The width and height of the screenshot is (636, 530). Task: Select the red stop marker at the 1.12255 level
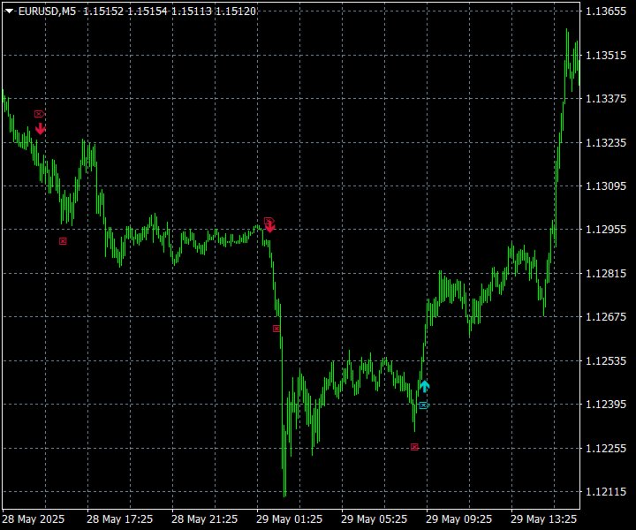pos(414,447)
